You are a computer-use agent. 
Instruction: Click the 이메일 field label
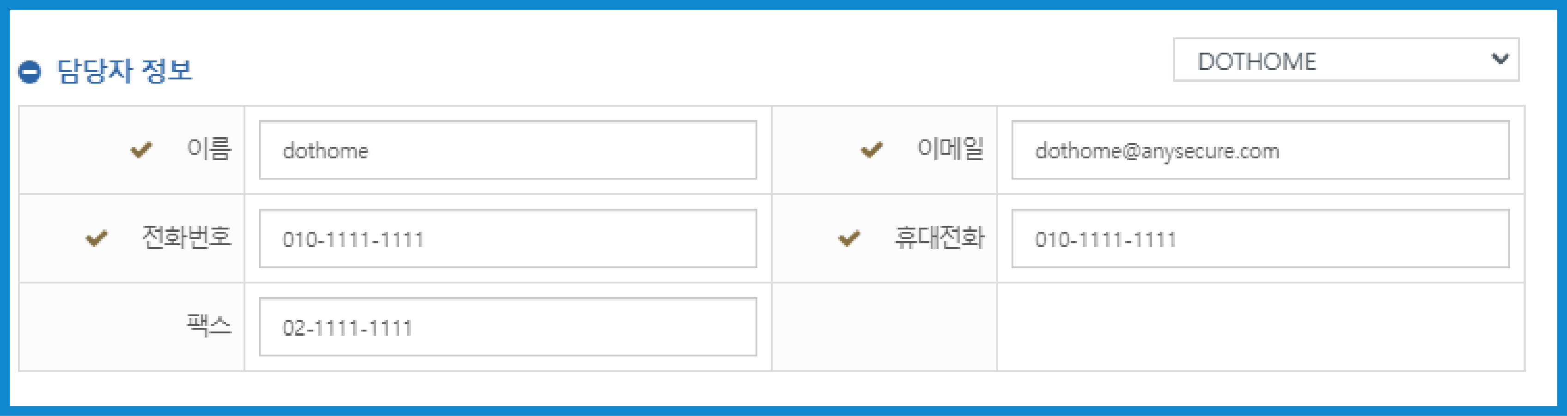(x=950, y=149)
